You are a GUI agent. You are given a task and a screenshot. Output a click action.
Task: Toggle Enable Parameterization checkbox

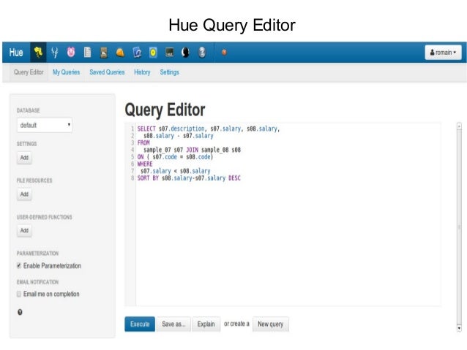click(19, 265)
